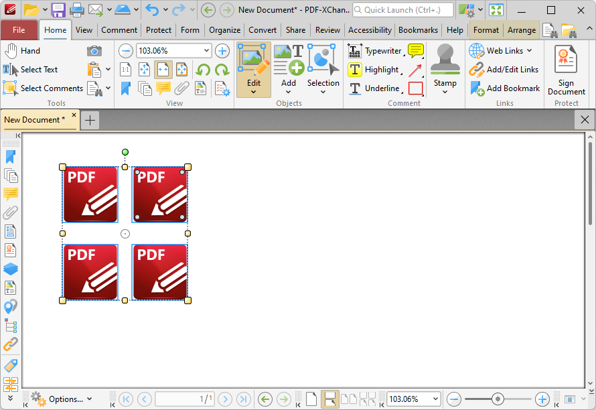Switch to single page layout
The image size is (596, 410).
311,399
